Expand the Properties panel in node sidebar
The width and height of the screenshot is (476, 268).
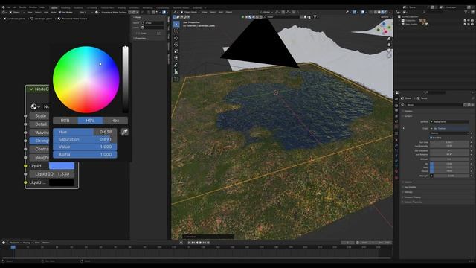[140, 39]
